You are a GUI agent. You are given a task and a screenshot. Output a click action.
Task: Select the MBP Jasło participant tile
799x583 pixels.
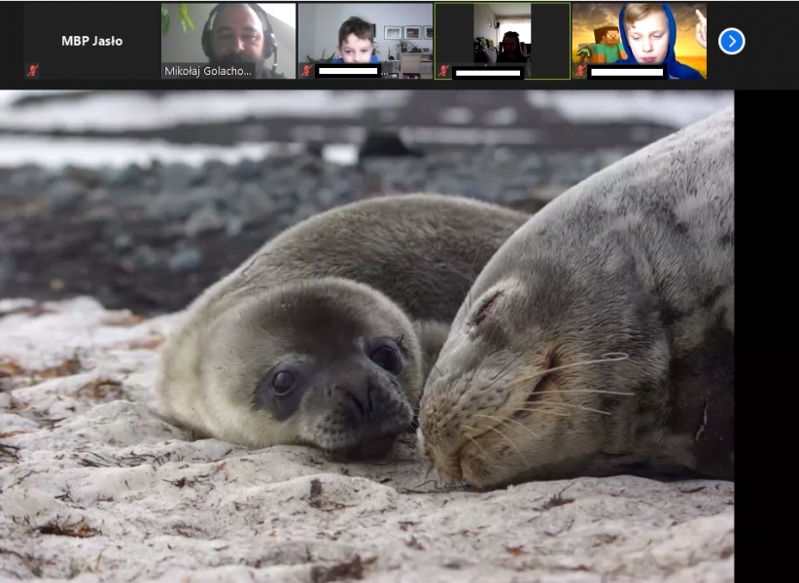coord(91,41)
